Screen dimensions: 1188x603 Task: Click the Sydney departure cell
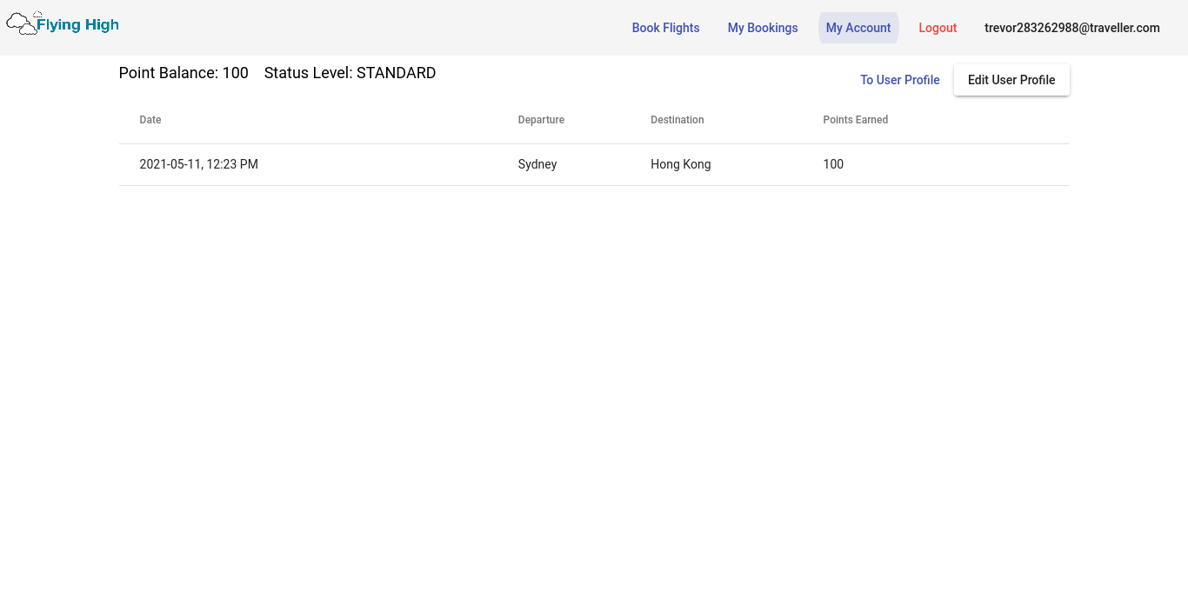click(537, 164)
